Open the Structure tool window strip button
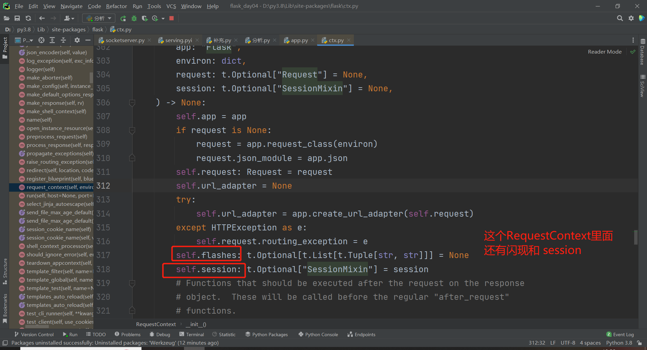 (x=5, y=271)
